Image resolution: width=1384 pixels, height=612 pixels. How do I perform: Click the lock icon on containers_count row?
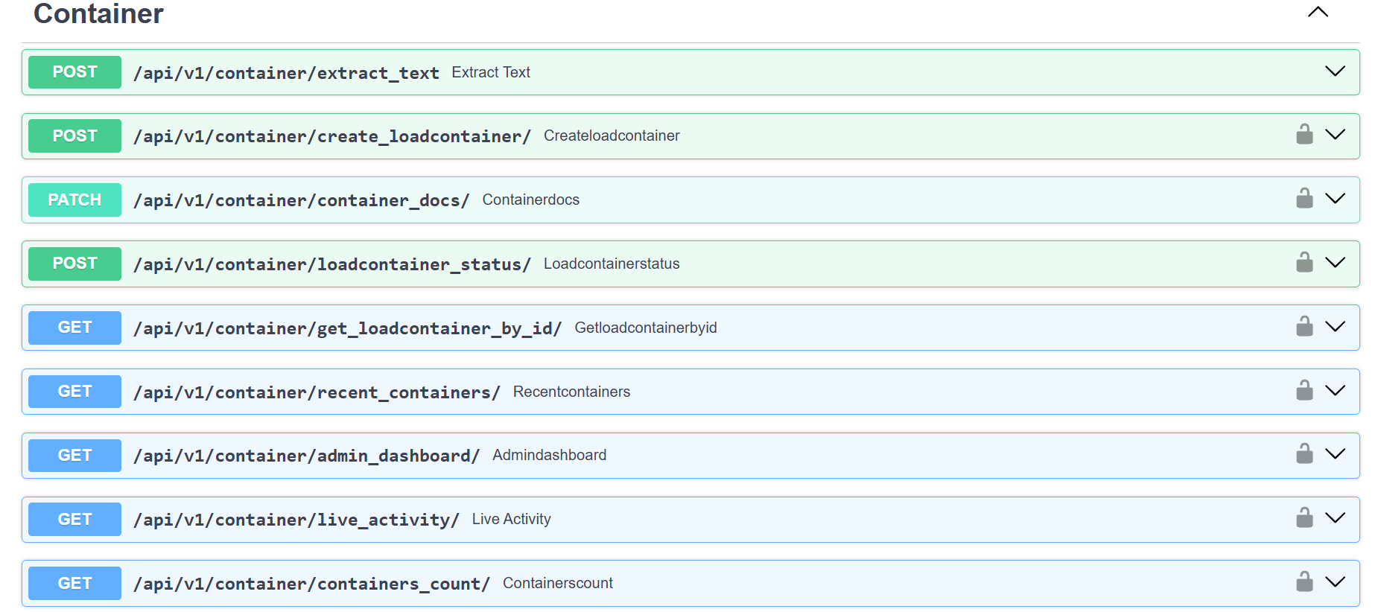[1304, 582]
